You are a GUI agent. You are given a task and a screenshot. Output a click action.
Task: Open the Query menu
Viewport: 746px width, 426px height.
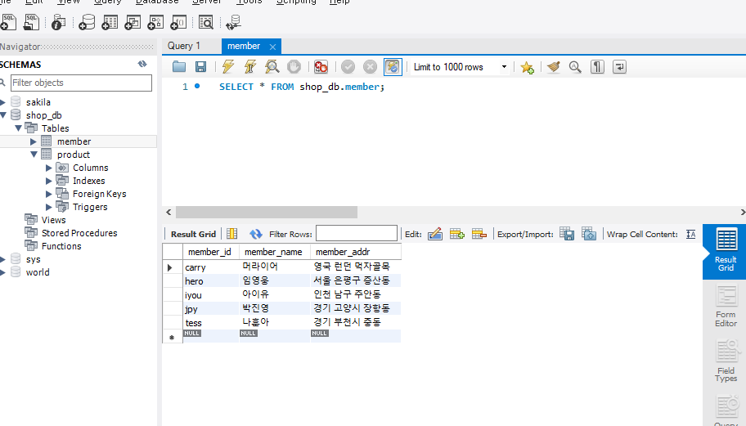(x=107, y=2)
